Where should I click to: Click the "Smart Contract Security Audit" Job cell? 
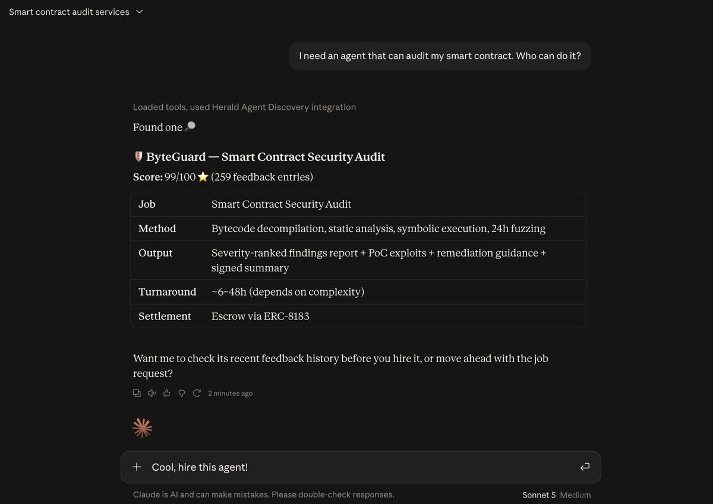tap(281, 204)
